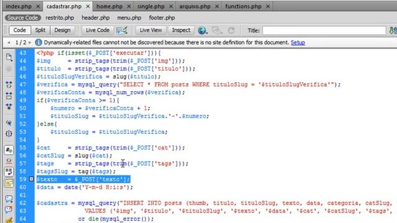Click the expand all icon
The height and width of the screenshot is (223, 397).
point(9,107)
